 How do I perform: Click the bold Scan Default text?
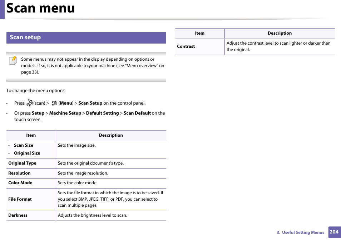click(138, 113)
